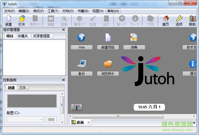Image resolution: width=199 pixels, height=135 pixels.
Task: Click the 编译(C) compile gear icon
Action: click(x=79, y=19)
